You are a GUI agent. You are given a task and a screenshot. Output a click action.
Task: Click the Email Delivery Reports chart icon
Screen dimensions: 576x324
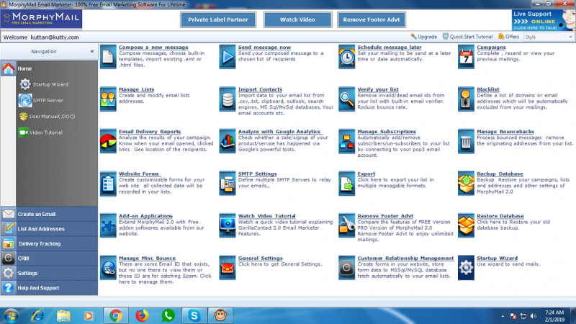point(108,138)
